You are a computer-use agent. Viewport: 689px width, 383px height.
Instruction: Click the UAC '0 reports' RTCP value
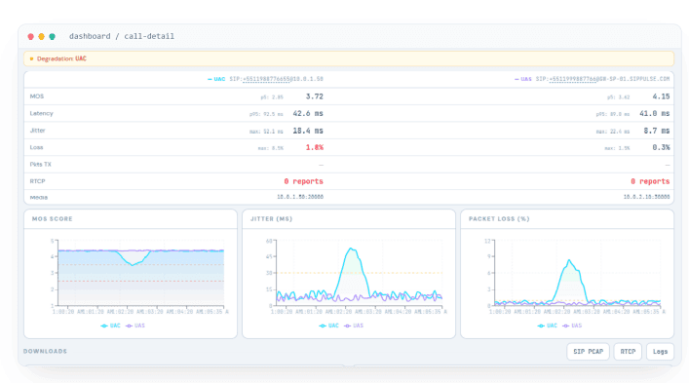pyautogui.click(x=303, y=181)
